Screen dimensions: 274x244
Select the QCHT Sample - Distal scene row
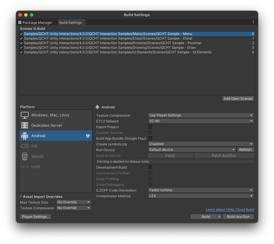[x=137, y=38]
